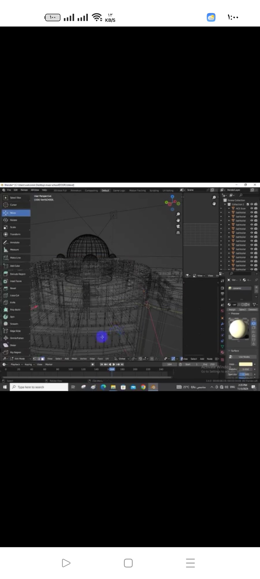Select the Rip Region tool
Viewport: 260px width, 579px height.
point(16,352)
